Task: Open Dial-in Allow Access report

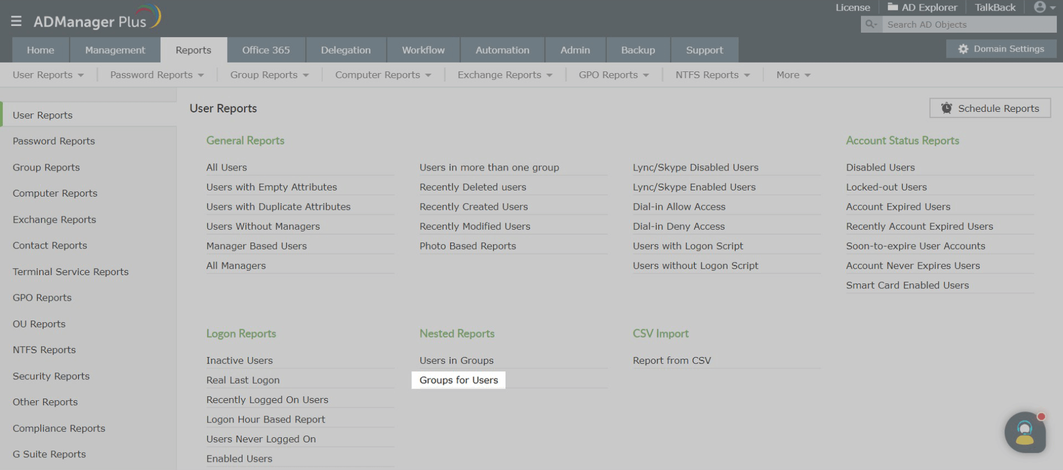Action: point(679,206)
